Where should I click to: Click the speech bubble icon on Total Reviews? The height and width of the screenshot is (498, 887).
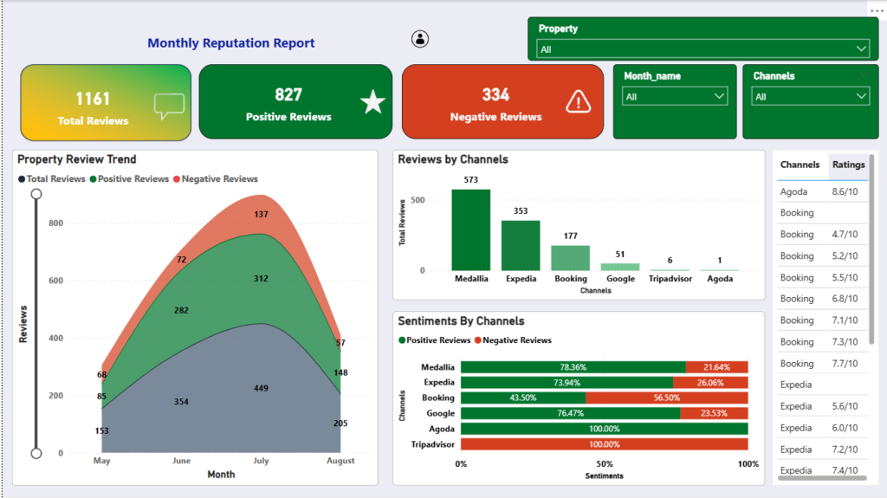[169, 106]
